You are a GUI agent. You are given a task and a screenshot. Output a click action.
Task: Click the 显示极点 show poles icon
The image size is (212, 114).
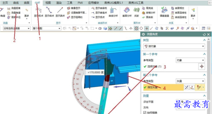39,12
